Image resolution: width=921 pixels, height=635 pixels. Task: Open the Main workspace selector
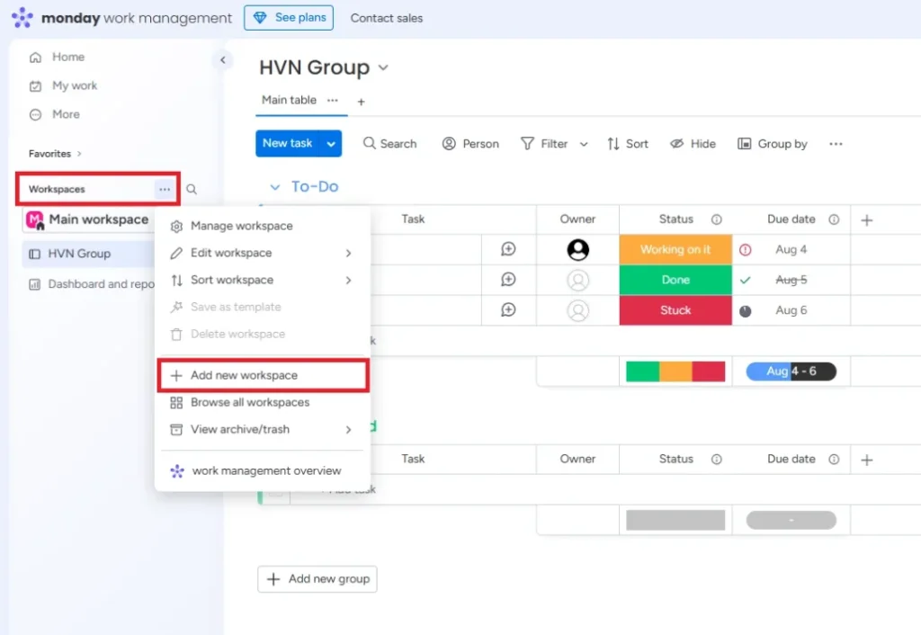coord(88,219)
